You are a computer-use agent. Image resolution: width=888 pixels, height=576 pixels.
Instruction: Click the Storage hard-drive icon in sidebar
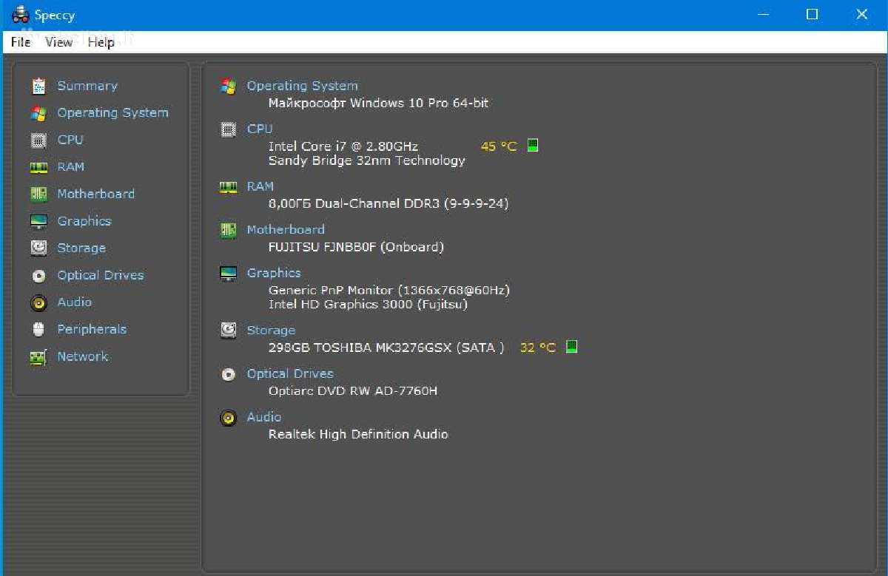click(x=39, y=248)
